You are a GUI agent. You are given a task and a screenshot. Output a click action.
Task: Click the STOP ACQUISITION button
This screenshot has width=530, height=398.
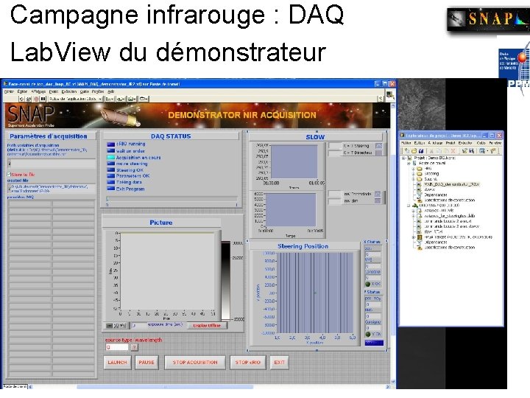click(195, 363)
